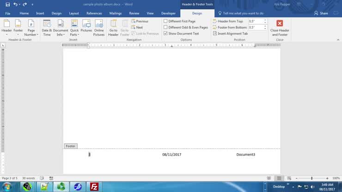Switch to the Home tab
The height and width of the screenshot is (192, 342).
[x=24, y=13]
